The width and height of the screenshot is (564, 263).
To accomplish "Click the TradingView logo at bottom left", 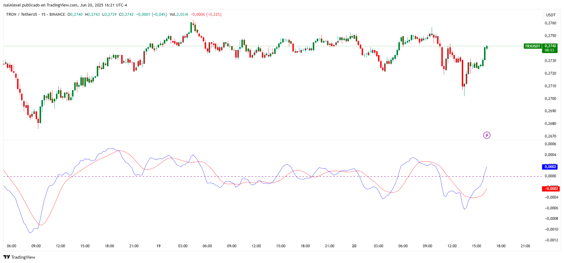I will [19, 257].
